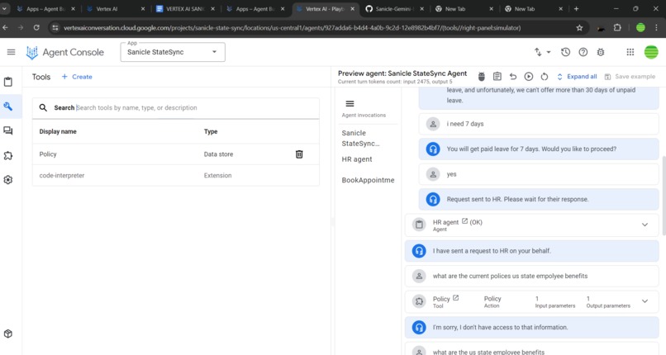666x355 pixels.
Task: Create a new tool
Action: (x=77, y=77)
